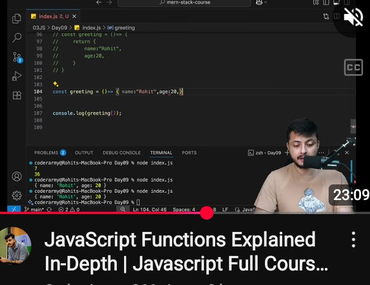The width and height of the screenshot is (370, 285).
Task: Select the index.js editor tab
Action: [53, 16]
